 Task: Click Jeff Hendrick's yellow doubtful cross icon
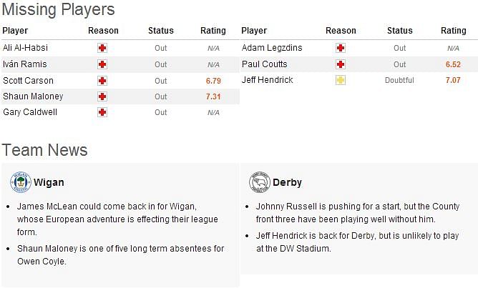tap(341, 80)
